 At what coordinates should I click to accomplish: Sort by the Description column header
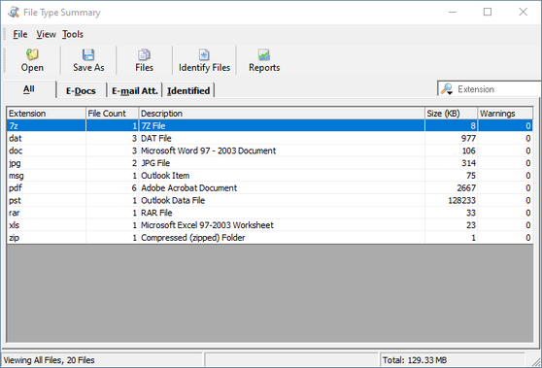pos(282,114)
